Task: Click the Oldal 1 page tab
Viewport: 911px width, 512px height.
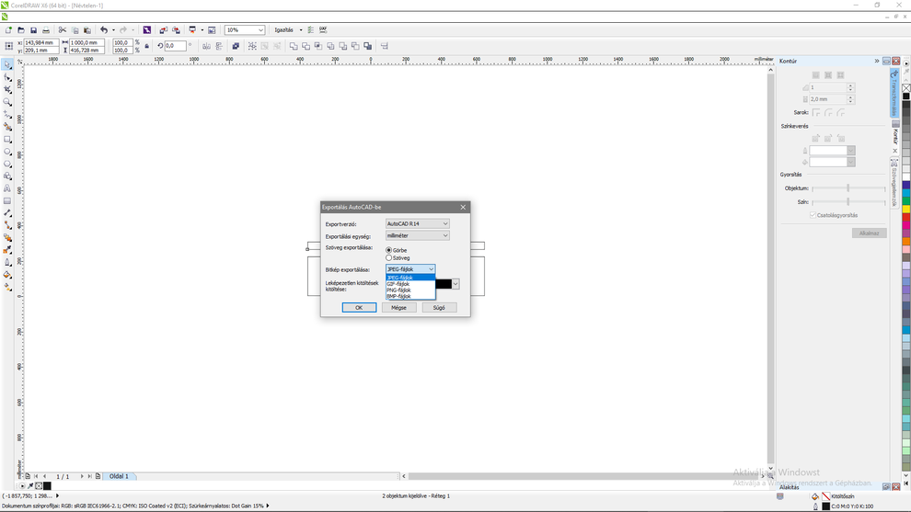Action: (119, 476)
